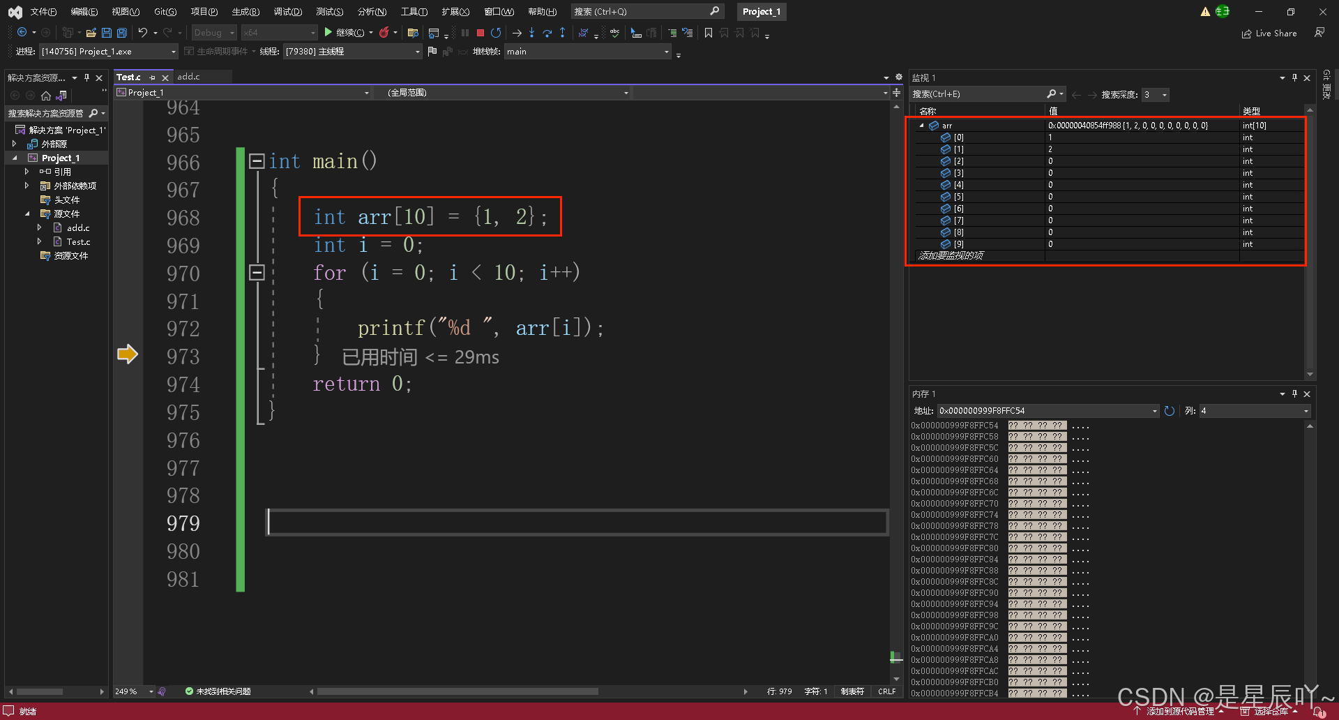The height and width of the screenshot is (720, 1339).
Task: Click the top search box (Ctrl+Q)
Action: 646,11
